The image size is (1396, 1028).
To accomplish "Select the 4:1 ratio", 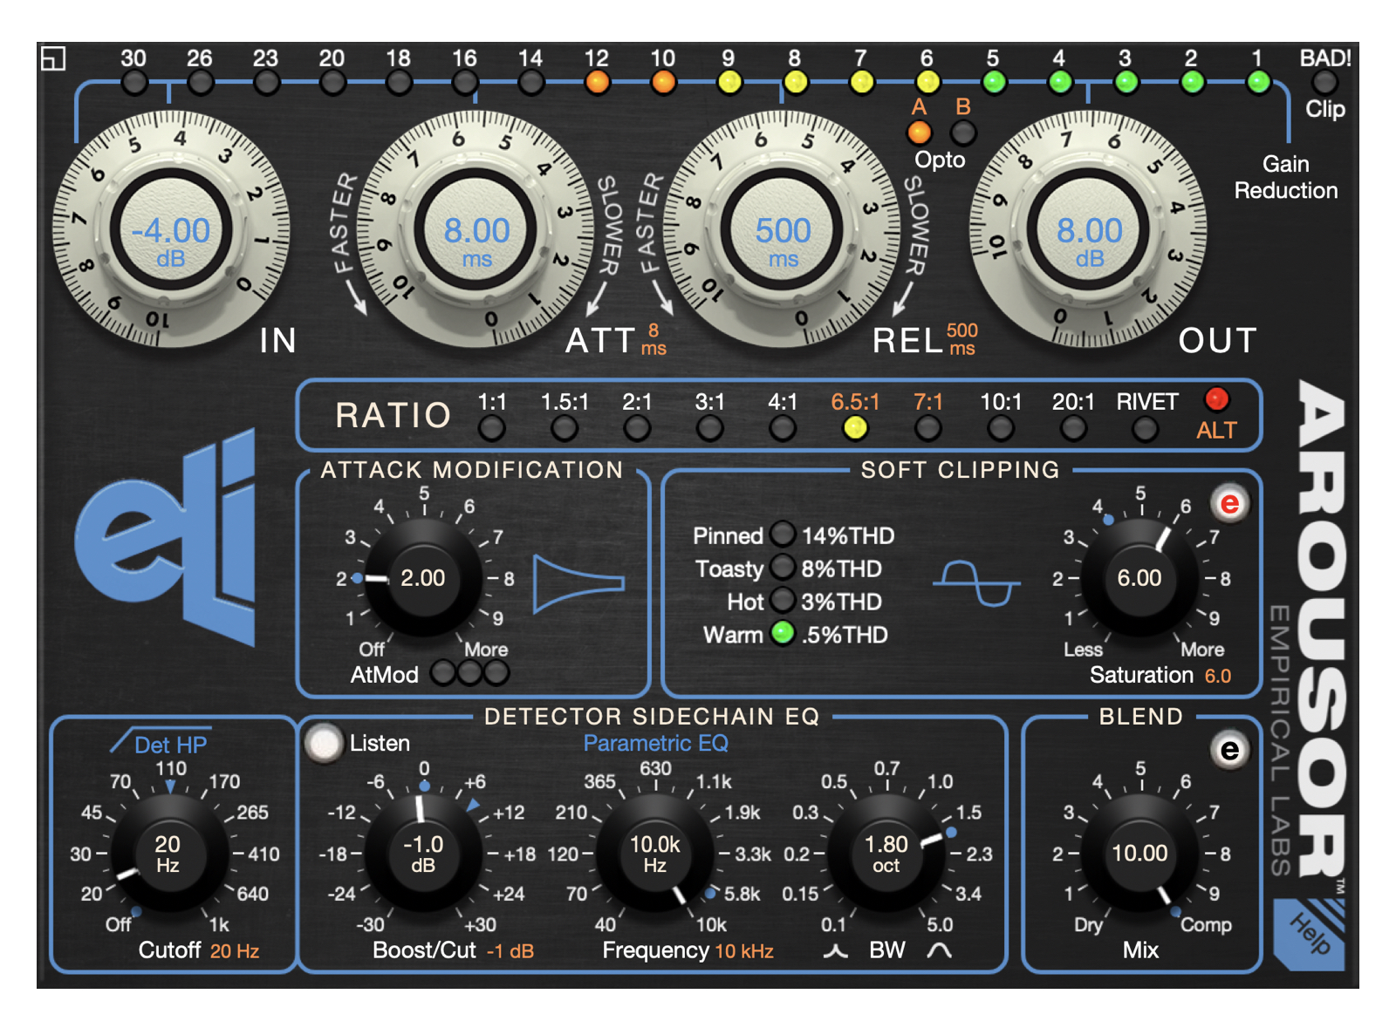I will (783, 428).
